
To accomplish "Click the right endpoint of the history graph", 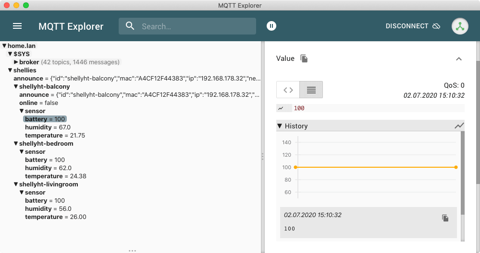I will pos(455,167).
